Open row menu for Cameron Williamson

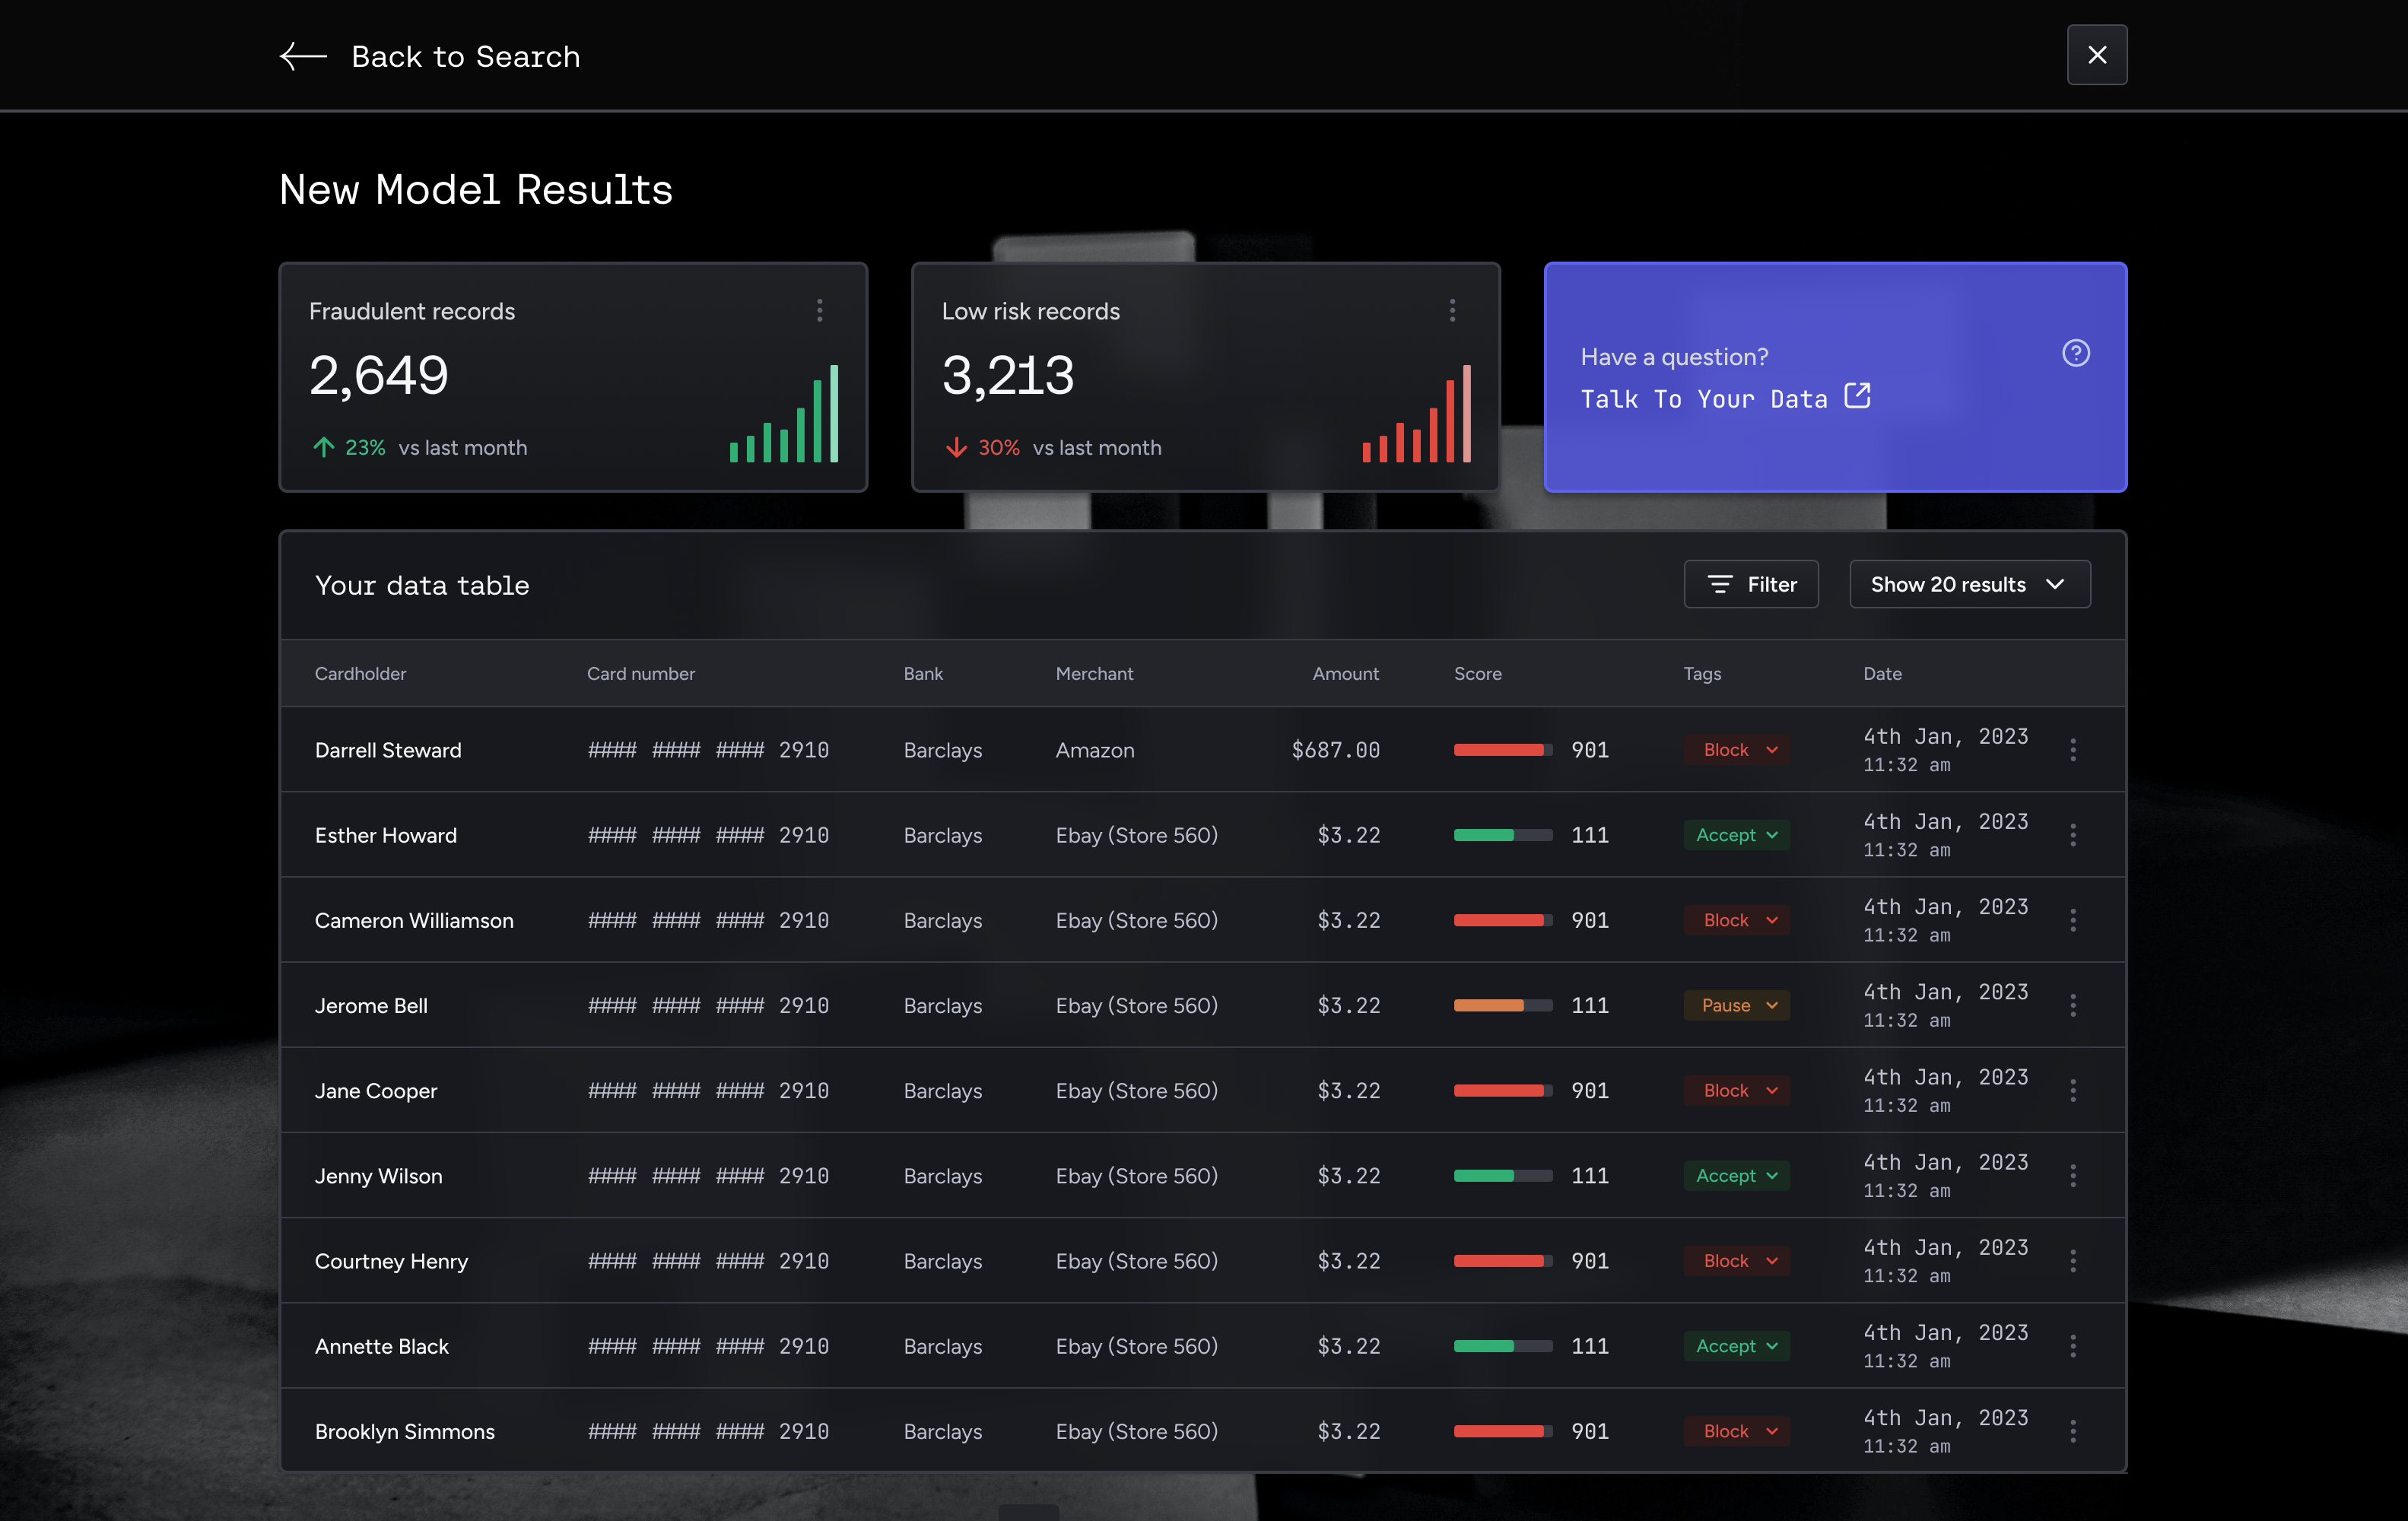[2073, 920]
